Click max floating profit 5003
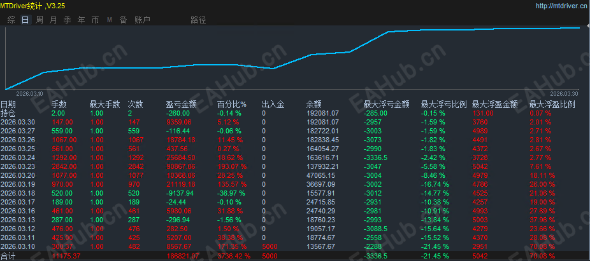 click(479, 220)
